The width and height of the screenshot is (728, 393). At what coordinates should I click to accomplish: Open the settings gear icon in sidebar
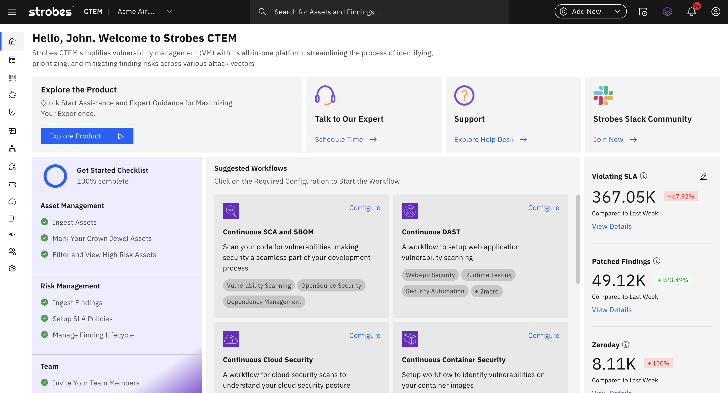tap(12, 268)
